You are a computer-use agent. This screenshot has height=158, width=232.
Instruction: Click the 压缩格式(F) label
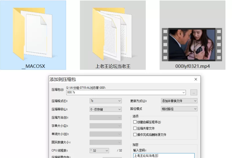click(x=59, y=101)
